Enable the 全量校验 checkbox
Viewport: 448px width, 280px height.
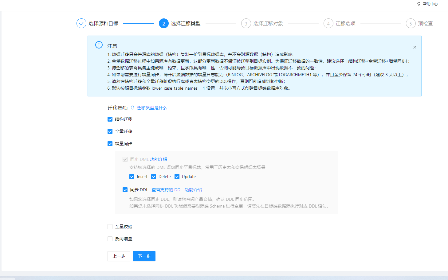pos(110,227)
